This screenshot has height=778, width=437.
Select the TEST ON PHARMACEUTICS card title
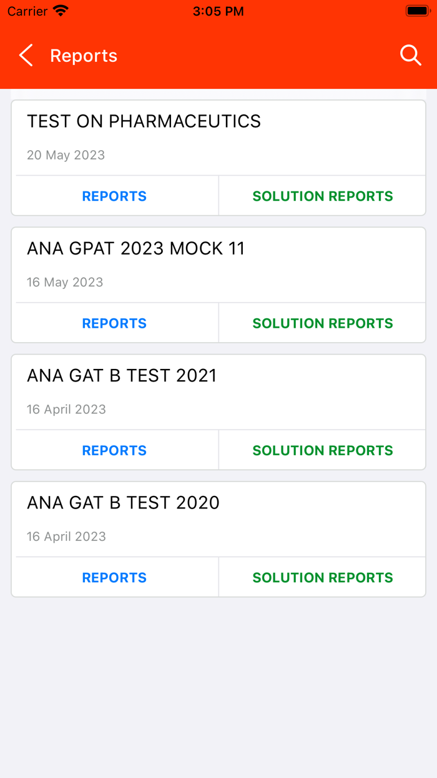point(144,121)
